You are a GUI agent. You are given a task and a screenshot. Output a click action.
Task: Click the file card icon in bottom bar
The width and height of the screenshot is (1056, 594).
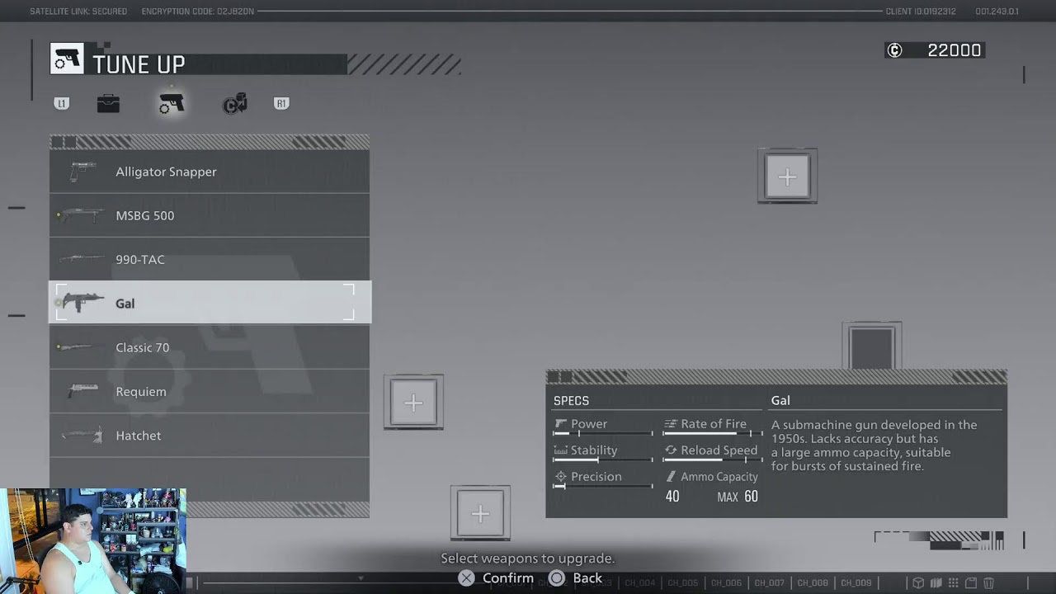pos(971,583)
